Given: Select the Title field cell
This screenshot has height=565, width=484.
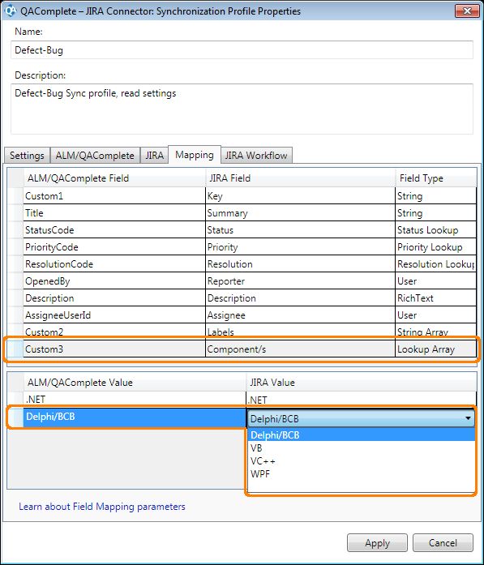Looking at the screenshot, I should [x=114, y=213].
